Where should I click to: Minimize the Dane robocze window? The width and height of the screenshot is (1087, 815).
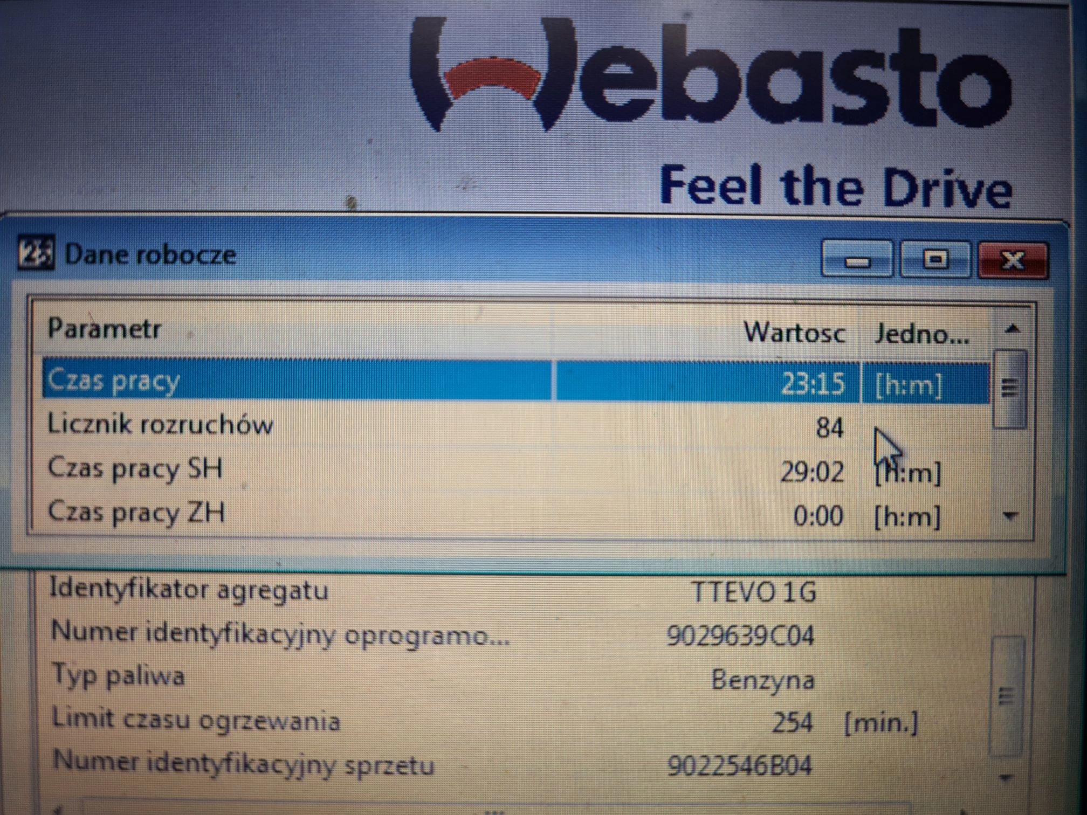coord(856,260)
